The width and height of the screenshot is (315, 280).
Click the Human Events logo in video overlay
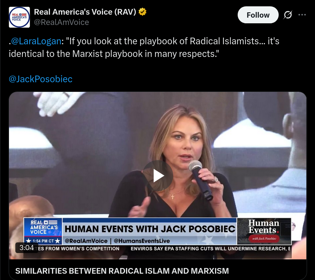(x=264, y=231)
